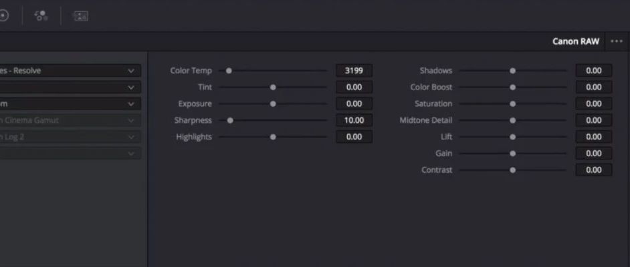Expand the Resolve decode dropdown
Viewport: 630px width, 267px height.
click(x=70, y=71)
